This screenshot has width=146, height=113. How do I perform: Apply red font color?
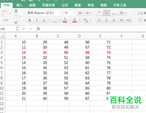pyautogui.click(x=74, y=20)
